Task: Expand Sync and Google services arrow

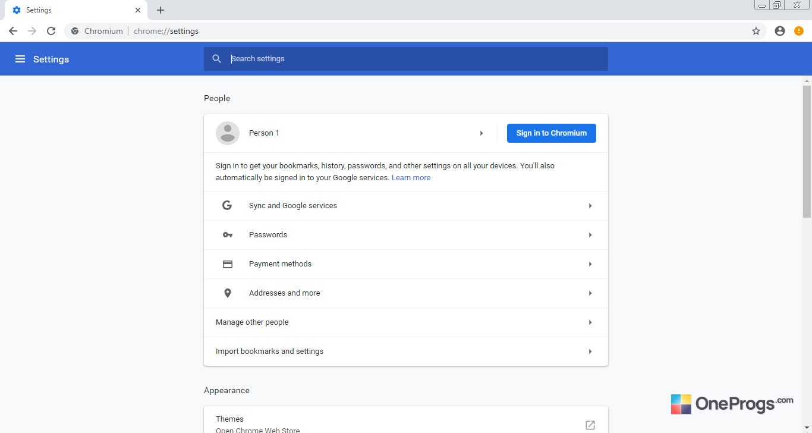Action: click(x=590, y=206)
